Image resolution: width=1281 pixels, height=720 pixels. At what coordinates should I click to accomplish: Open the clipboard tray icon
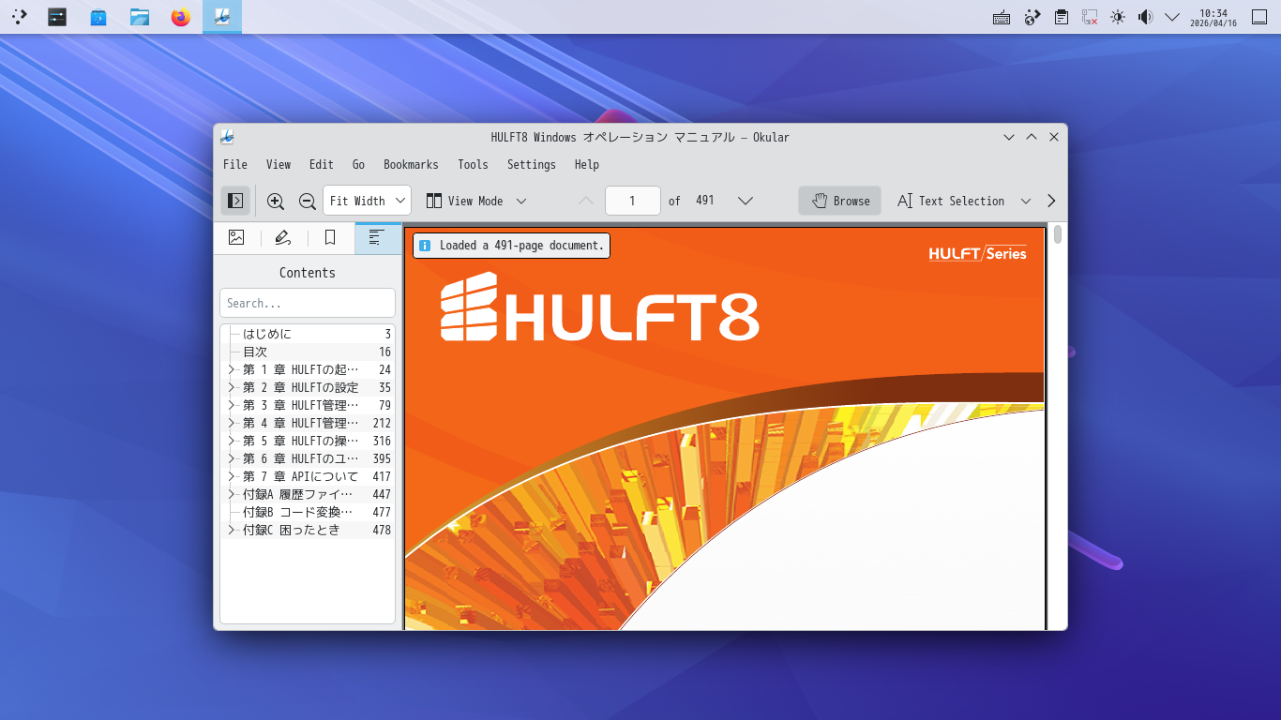pos(1061,17)
